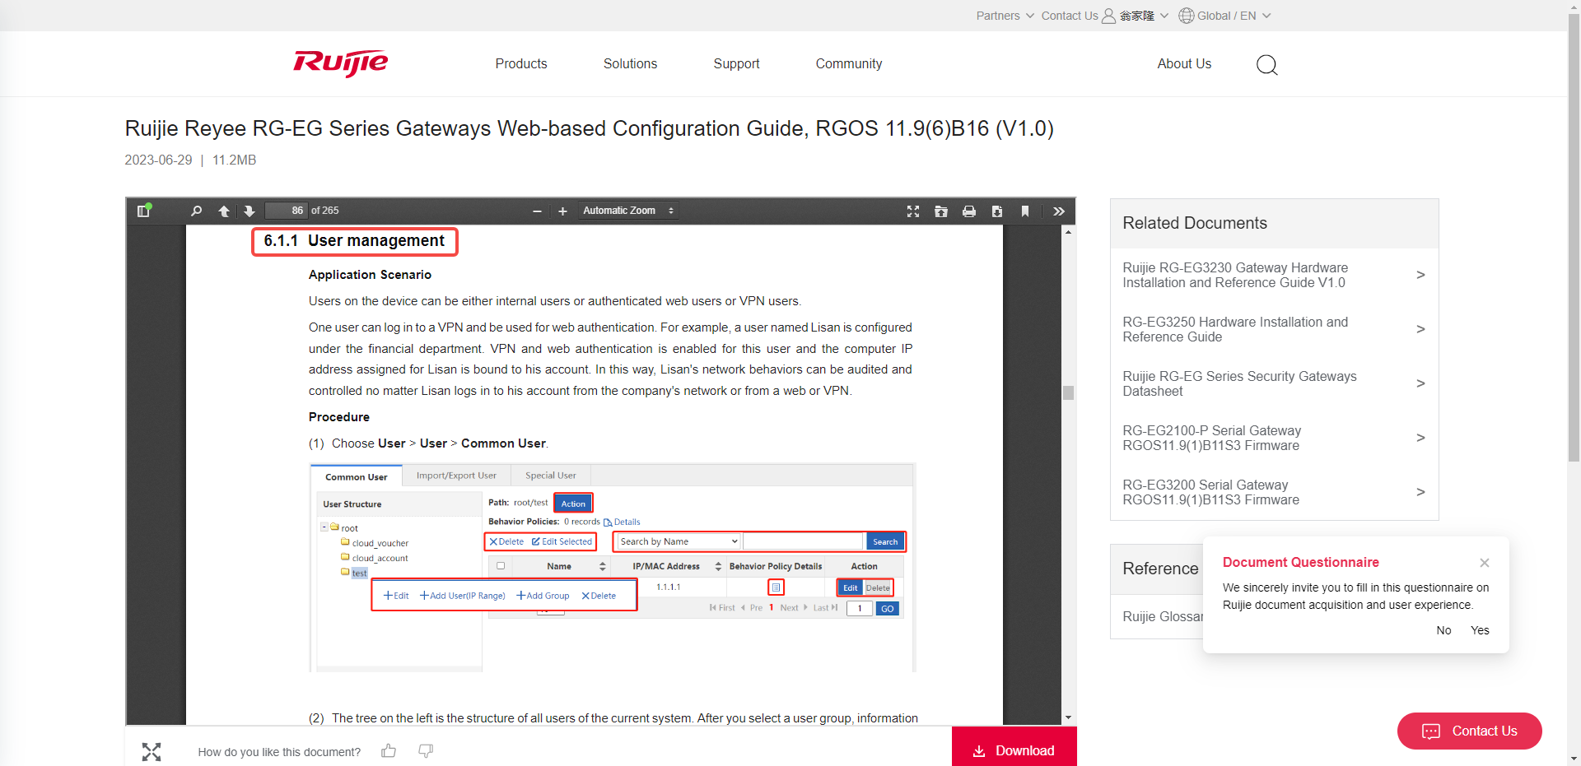Click the arrow beside Security Gateways Datasheet
The image size is (1581, 766).
[x=1420, y=383]
